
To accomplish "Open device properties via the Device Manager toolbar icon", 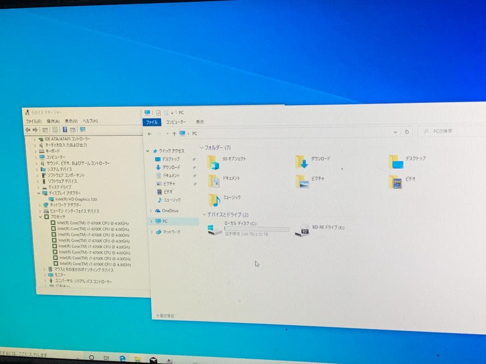I will (56, 129).
